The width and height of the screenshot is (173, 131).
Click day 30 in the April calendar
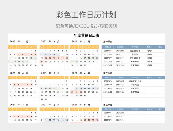31,96
